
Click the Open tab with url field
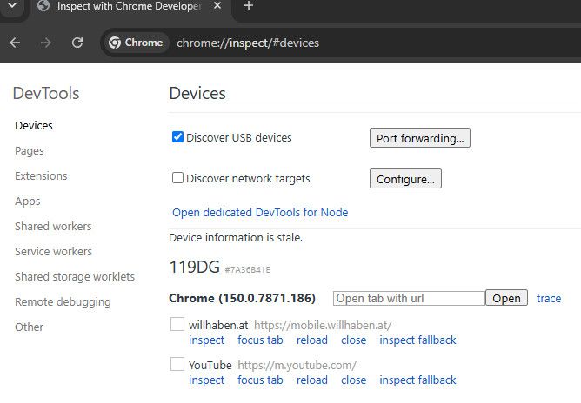point(409,298)
